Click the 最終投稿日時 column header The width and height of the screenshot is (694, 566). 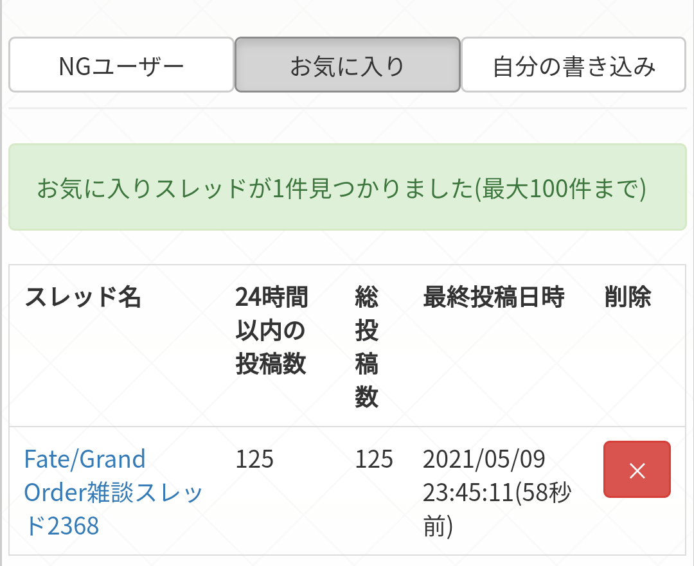tap(493, 297)
